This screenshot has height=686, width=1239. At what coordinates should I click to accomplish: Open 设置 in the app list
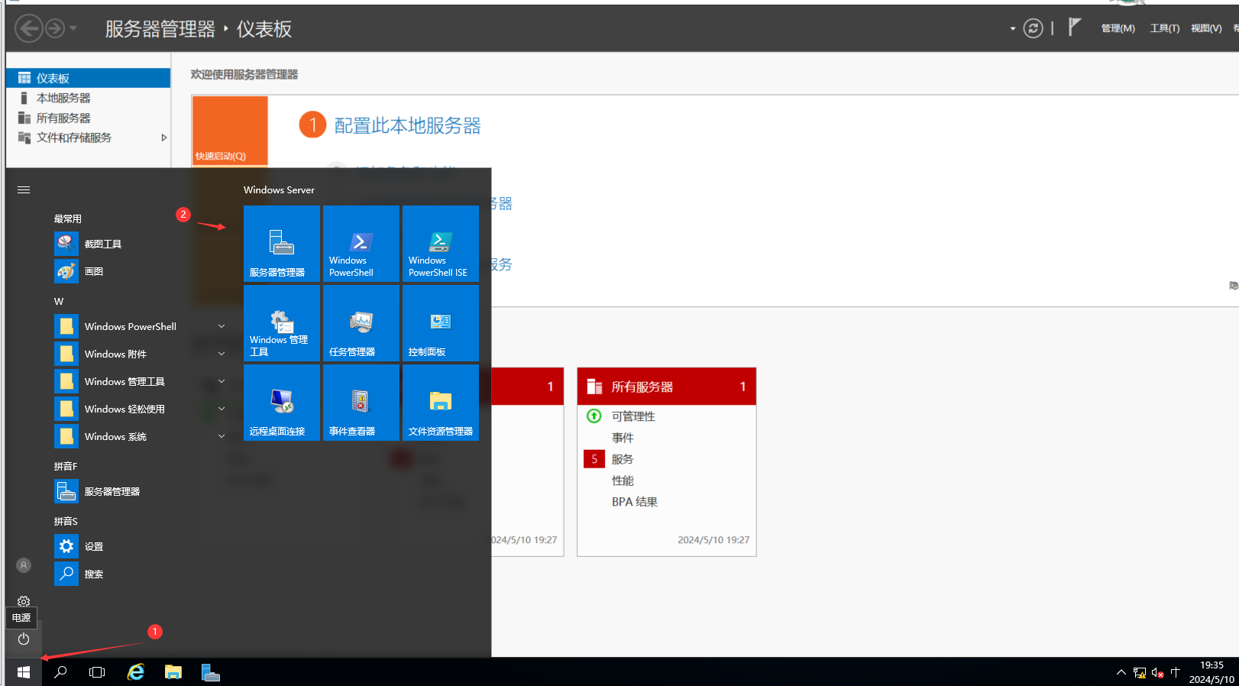(141, 546)
